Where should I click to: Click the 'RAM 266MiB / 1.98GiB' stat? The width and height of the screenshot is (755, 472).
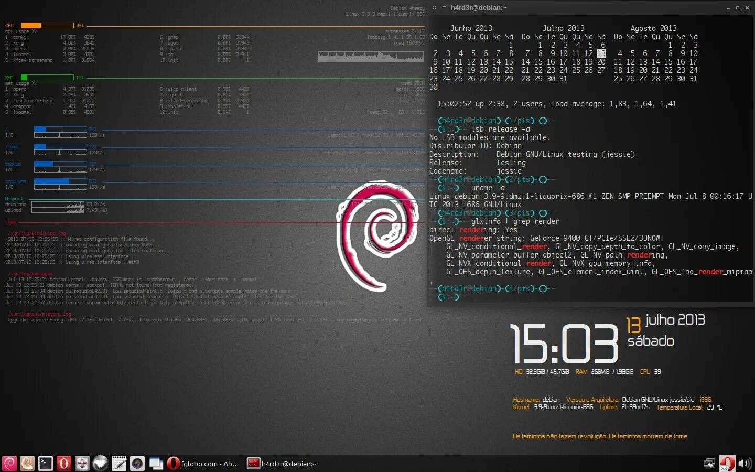[605, 372]
